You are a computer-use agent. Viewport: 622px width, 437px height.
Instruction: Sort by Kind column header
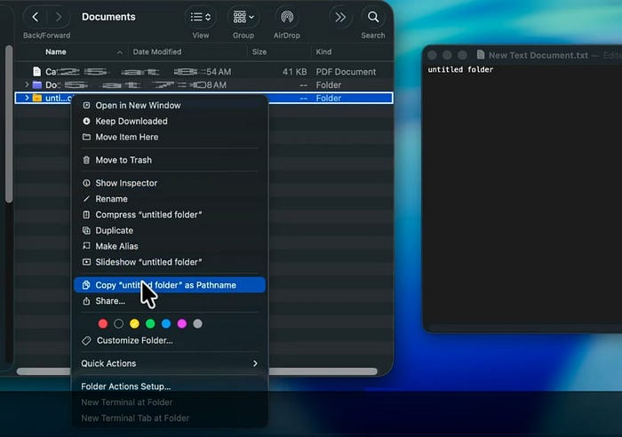pyautogui.click(x=323, y=52)
